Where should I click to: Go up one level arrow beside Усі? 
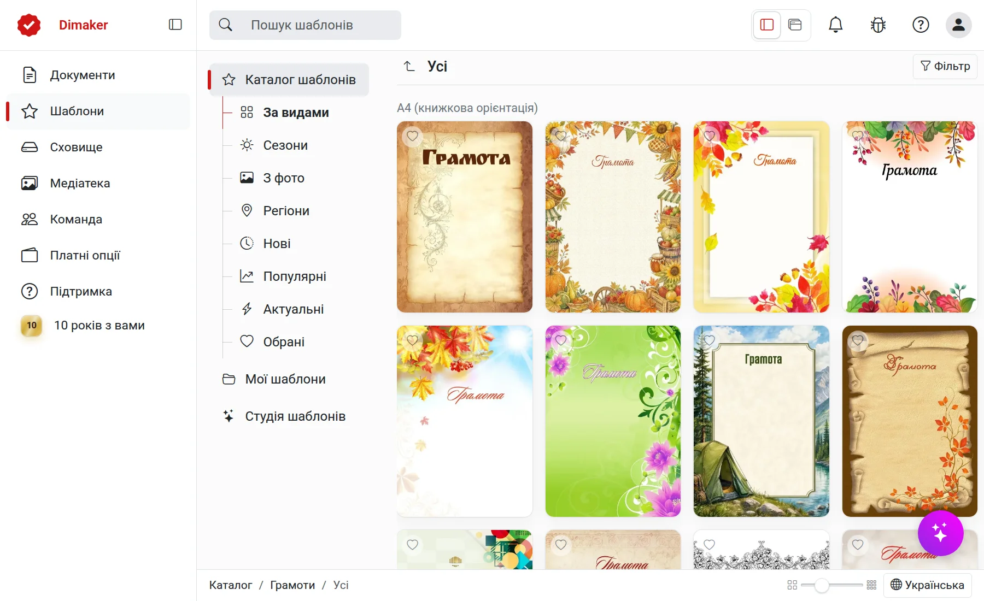(409, 66)
